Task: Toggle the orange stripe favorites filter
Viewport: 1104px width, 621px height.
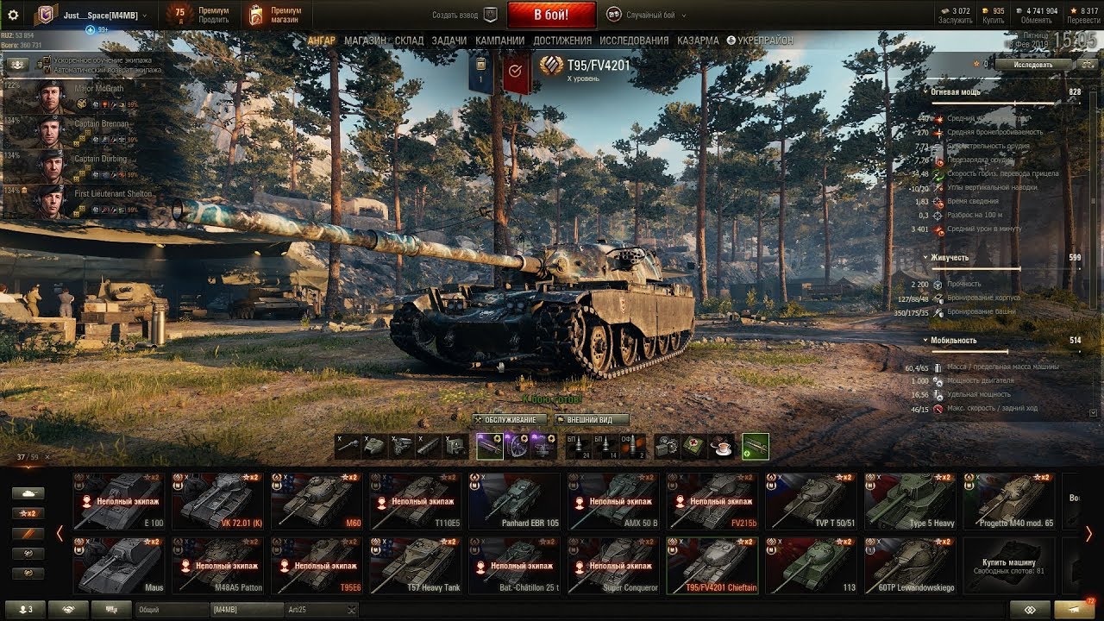Action: [28, 534]
